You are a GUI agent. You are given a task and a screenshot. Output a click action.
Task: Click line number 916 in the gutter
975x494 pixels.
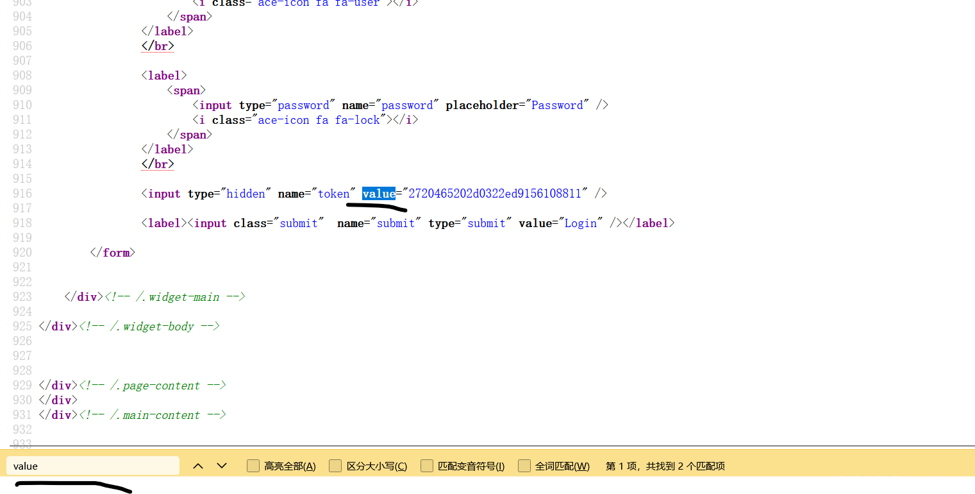point(22,194)
